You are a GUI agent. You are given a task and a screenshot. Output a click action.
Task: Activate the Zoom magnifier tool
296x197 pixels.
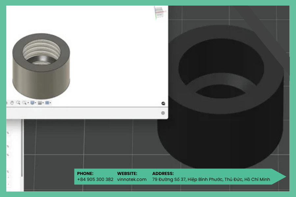click(x=18, y=102)
